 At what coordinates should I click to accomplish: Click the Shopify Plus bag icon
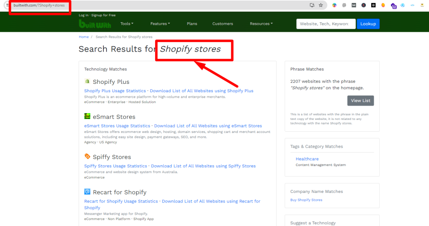[87, 81]
